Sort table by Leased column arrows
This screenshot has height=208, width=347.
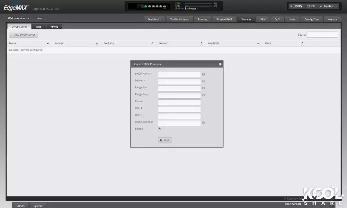click(x=201, y=43)
